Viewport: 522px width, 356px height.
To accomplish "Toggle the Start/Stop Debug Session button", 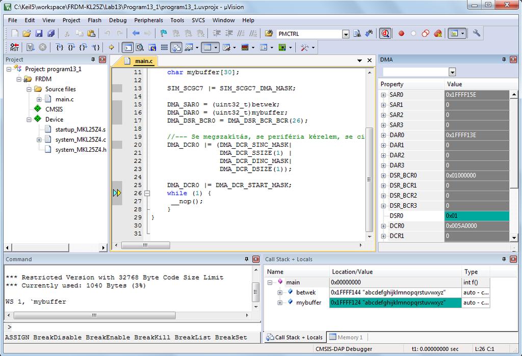I will click(x=385, y=33).
